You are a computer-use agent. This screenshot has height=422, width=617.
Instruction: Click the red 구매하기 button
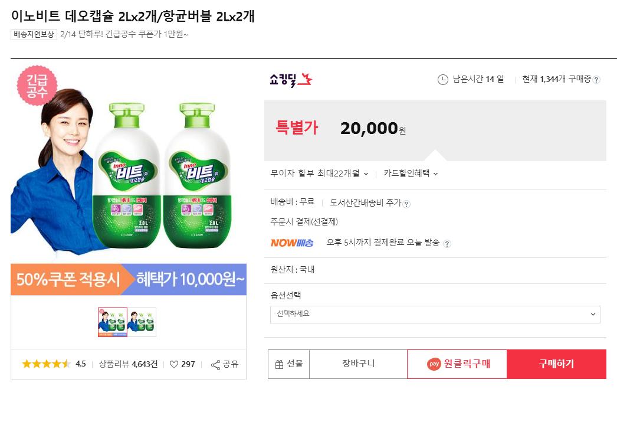[556, 364]
